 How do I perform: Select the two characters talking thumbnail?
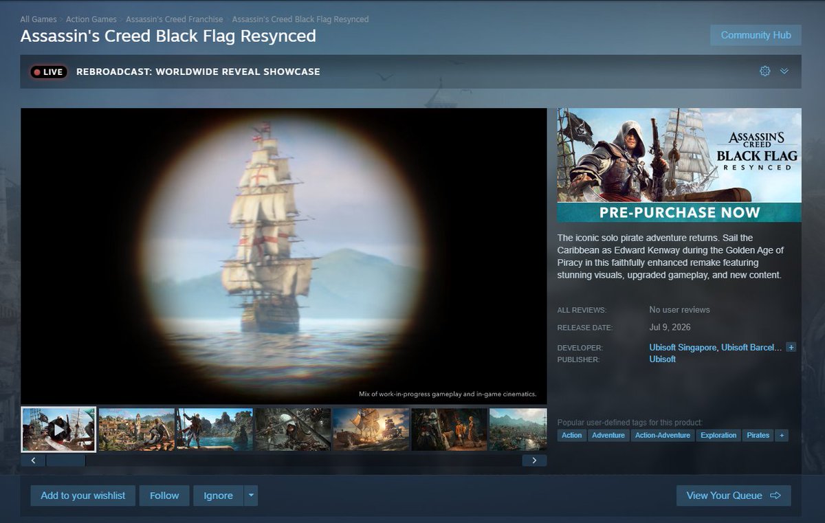click(450, 430)
